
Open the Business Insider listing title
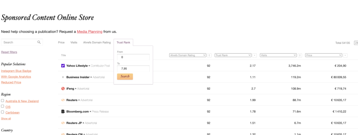[x=78, y=77]
